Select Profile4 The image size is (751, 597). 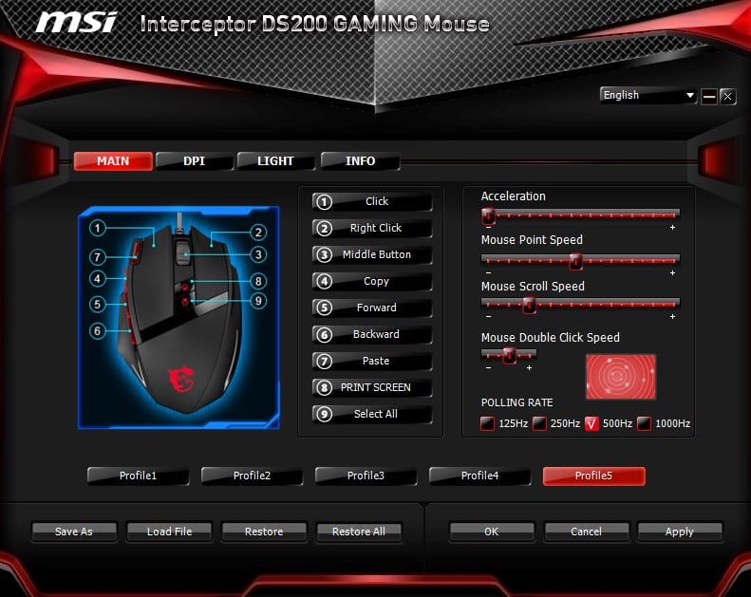point(479,476)
